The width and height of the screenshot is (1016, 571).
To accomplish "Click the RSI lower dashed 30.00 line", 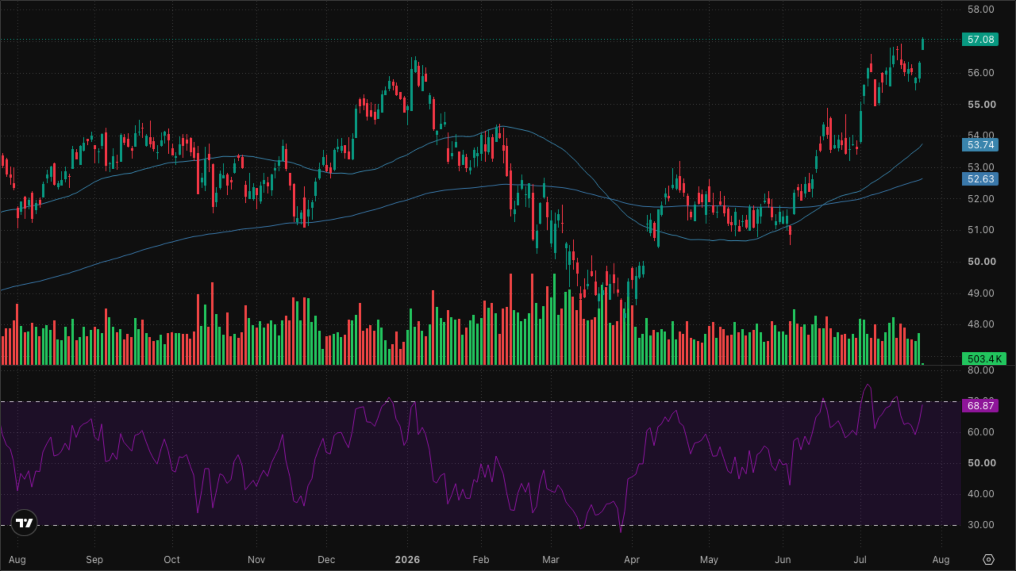I will (480, 525).
